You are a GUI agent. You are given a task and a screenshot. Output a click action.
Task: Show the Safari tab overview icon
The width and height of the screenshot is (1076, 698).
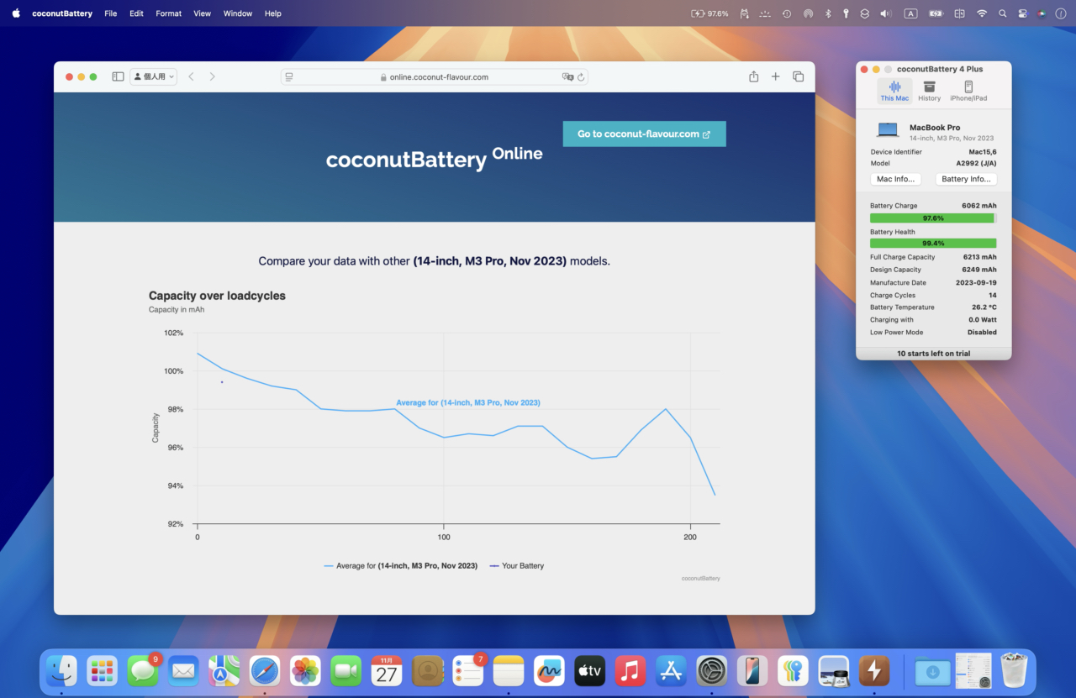[798, 76]
